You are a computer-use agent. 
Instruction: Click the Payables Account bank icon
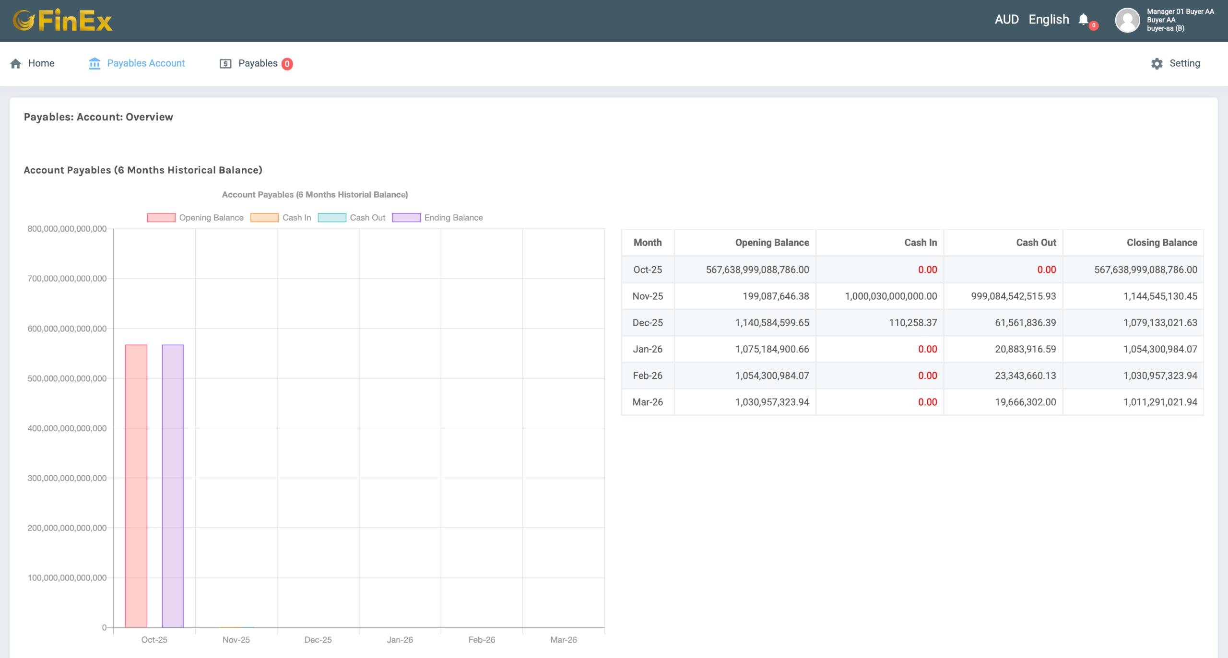94,63
